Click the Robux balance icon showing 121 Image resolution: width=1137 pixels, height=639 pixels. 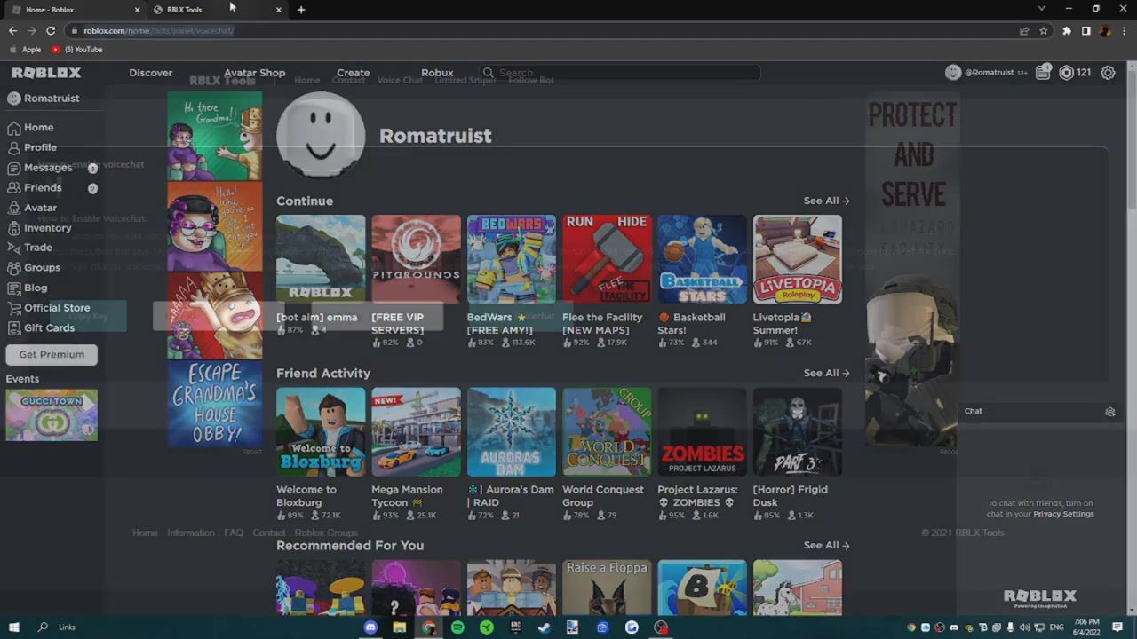point(1066,73)
